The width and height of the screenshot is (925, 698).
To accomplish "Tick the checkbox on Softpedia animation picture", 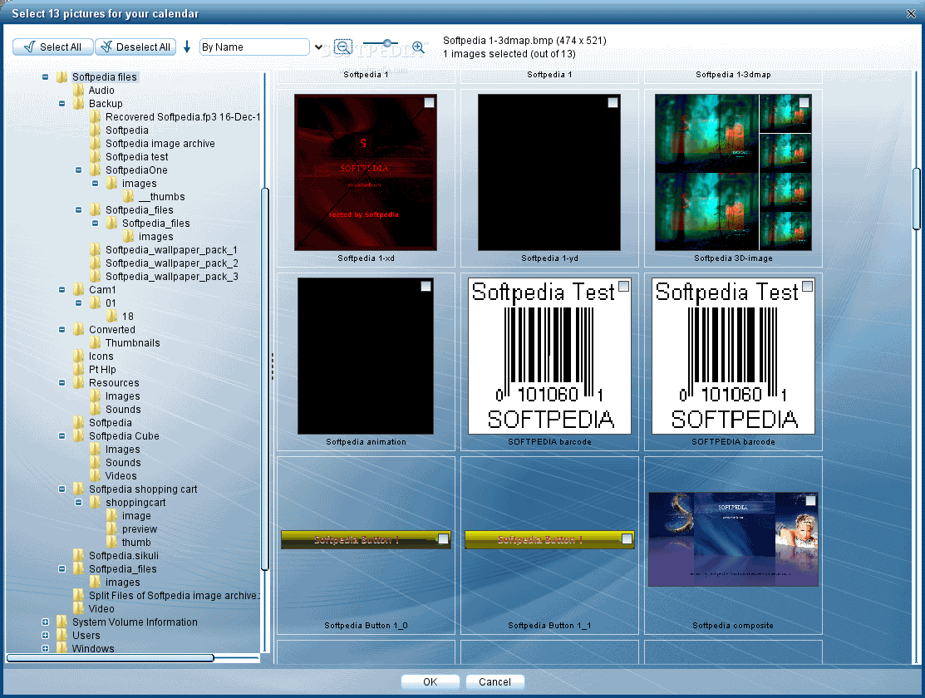I will click(426, 286).
